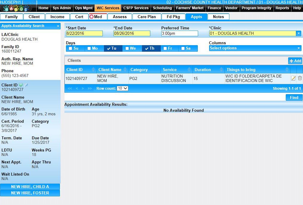Delete the appointment row with trash icon
The width and height of the screenshot is (303, 205).
(300, 78)
